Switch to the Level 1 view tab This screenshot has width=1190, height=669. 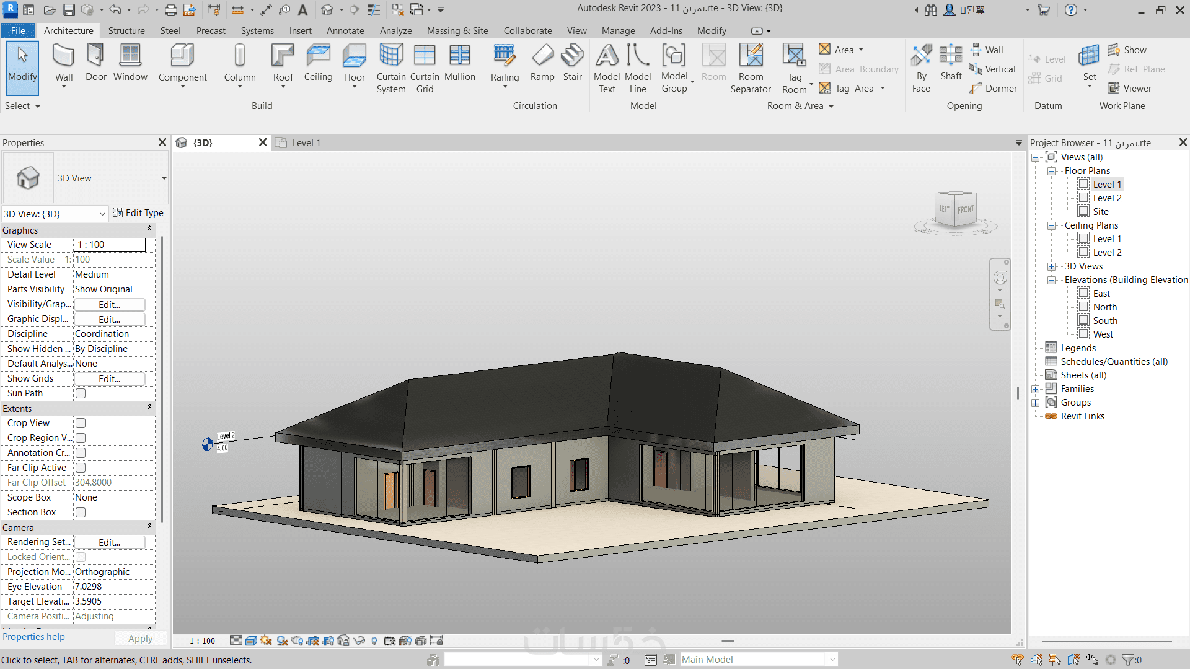point(306,143)
